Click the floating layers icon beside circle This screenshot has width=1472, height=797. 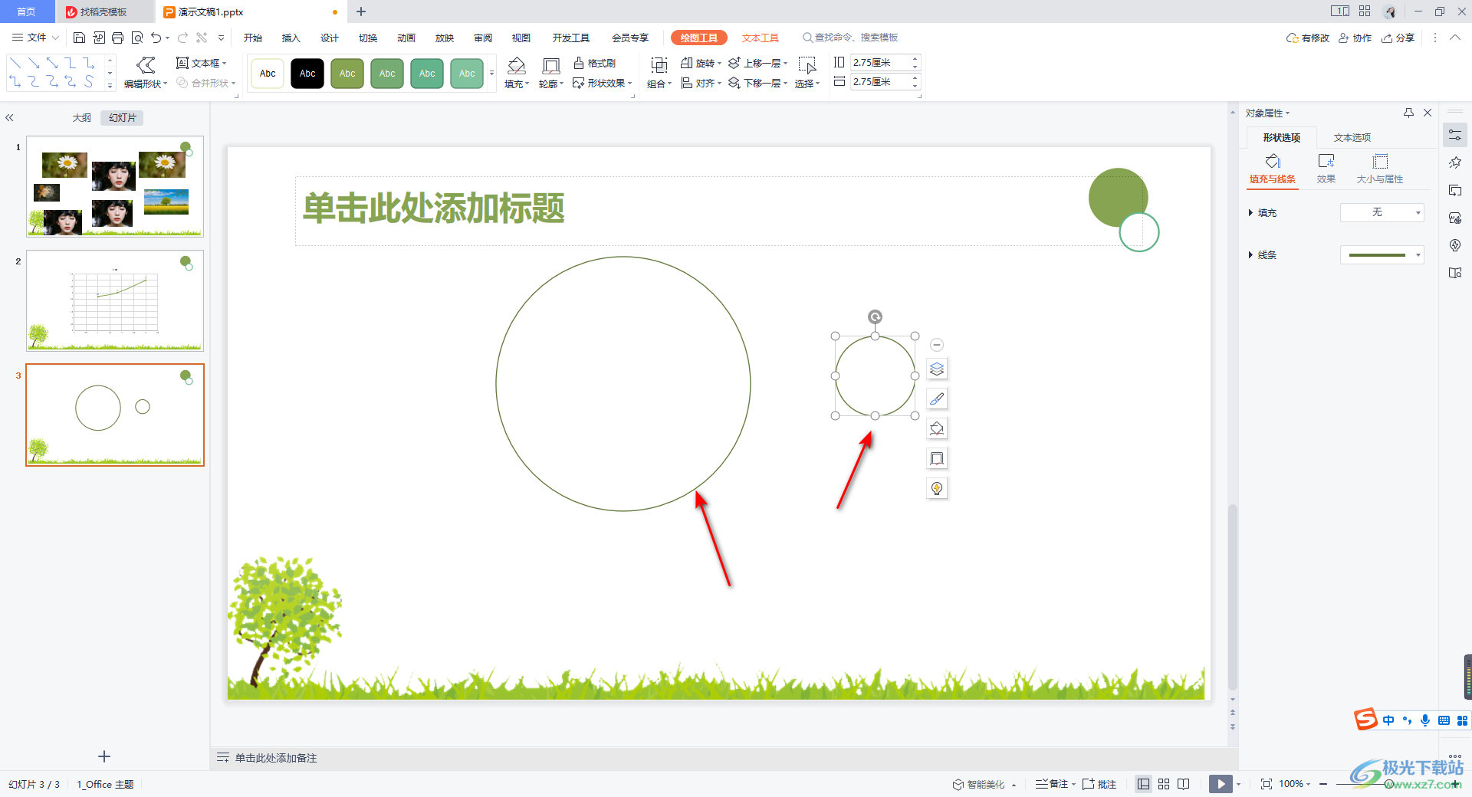click(x=937, y=369)
